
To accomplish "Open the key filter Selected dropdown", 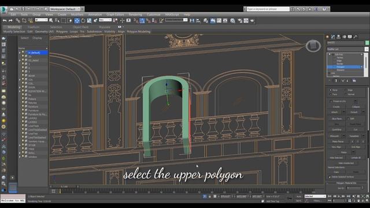I will click(x=315, y=196).
